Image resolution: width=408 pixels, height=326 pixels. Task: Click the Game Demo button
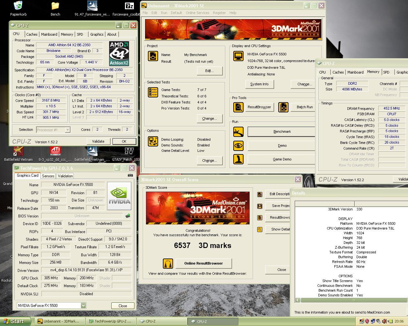pos(282,159)
